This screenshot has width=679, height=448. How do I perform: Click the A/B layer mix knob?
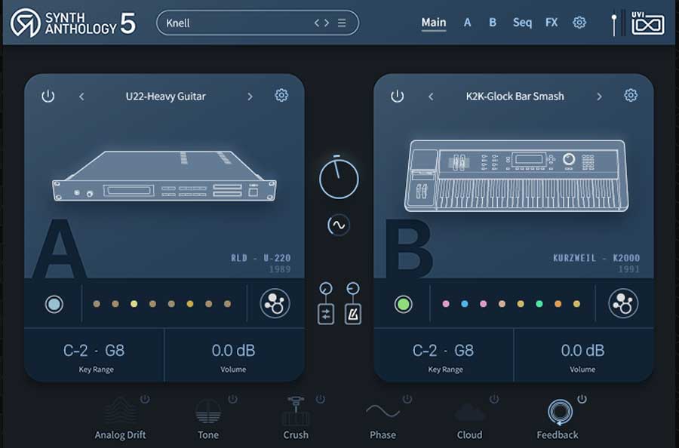339,178
